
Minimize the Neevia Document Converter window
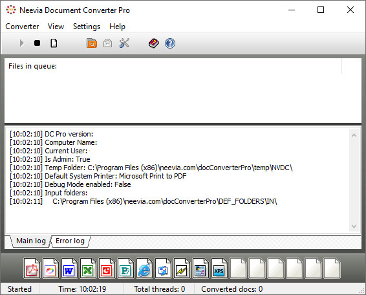click(x=292, y=10)
